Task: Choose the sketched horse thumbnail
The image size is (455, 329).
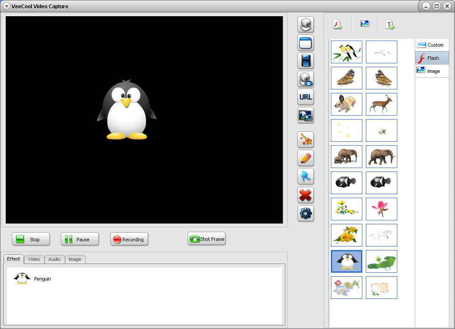Action: tap(381, 235)
